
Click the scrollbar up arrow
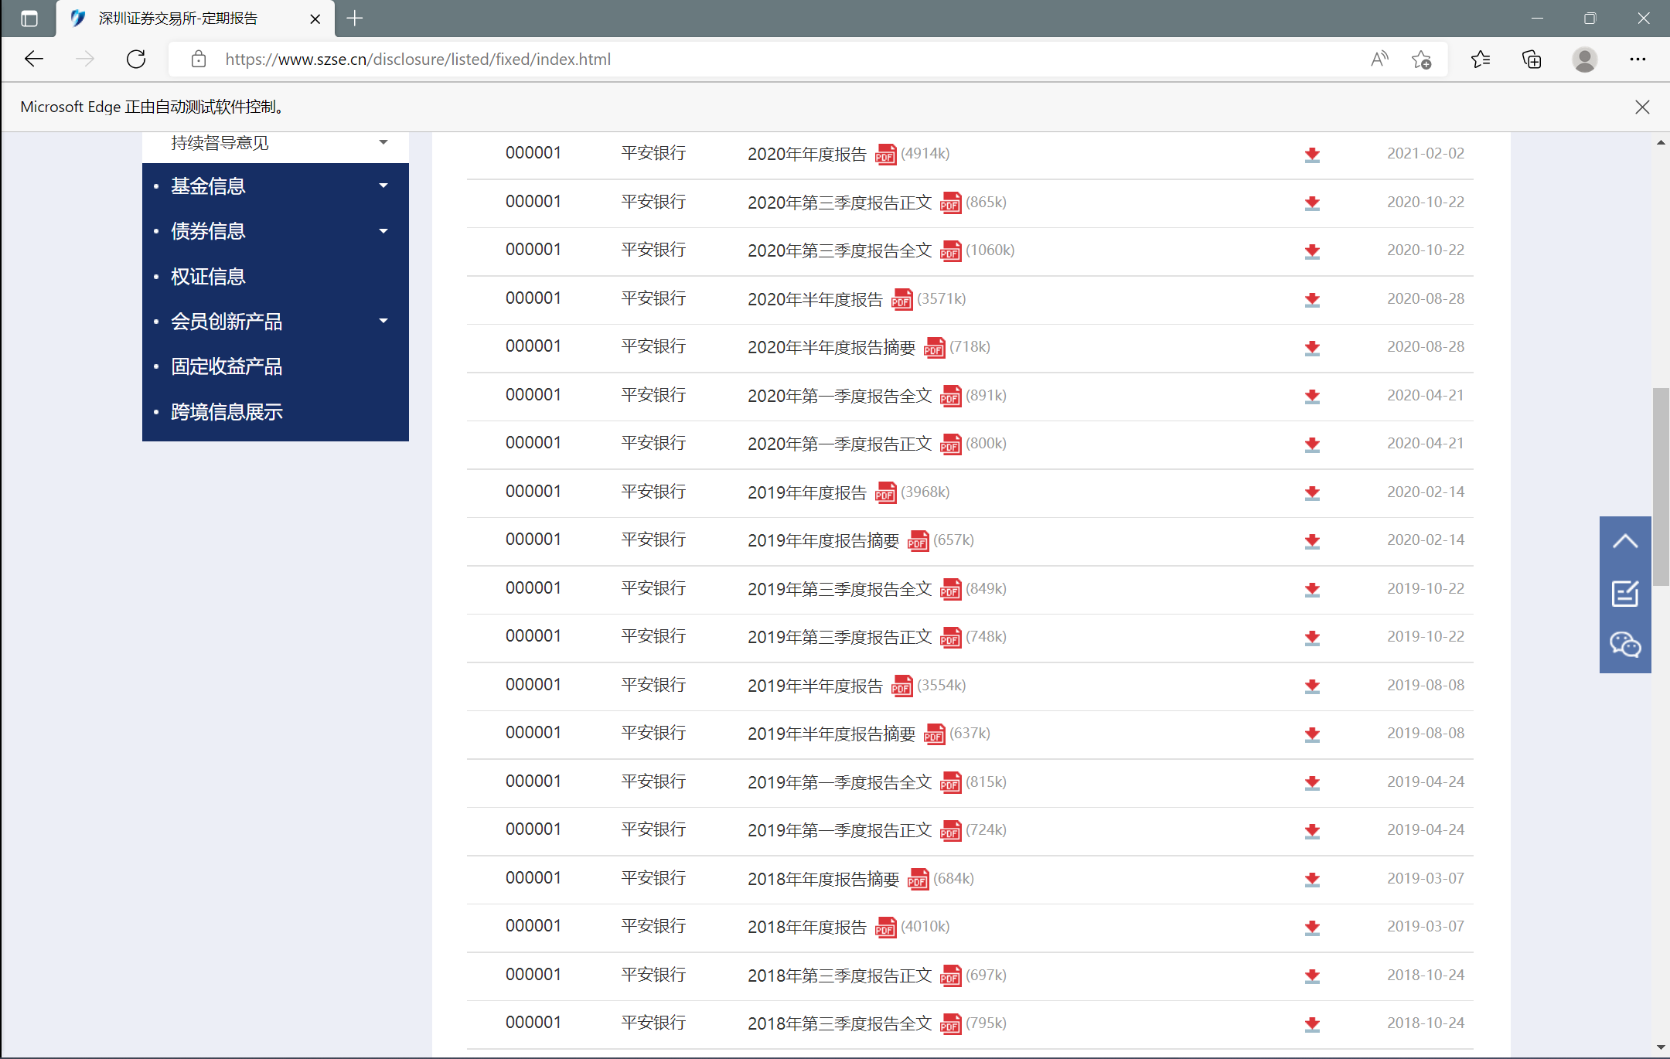click(1661, 143)
